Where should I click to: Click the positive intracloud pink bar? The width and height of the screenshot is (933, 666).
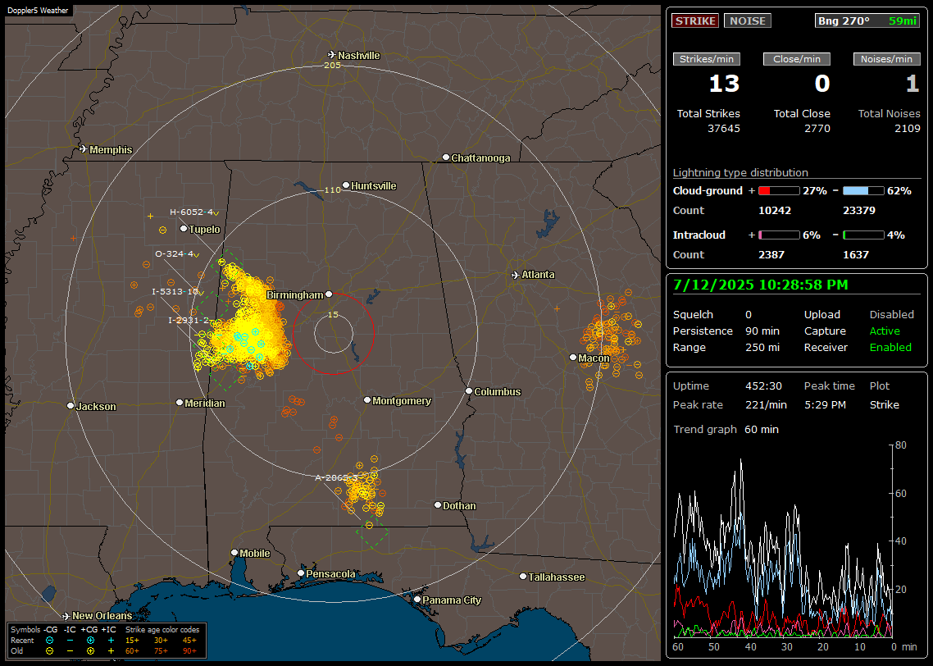779,235
